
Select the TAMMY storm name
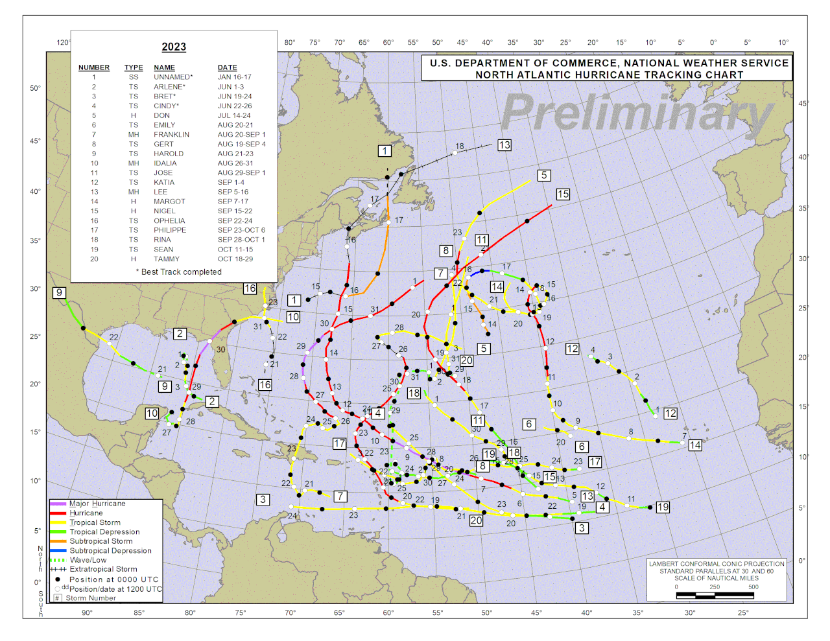(167, 259)
